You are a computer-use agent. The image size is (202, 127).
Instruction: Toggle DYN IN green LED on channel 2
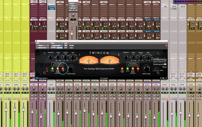(127, 69)
